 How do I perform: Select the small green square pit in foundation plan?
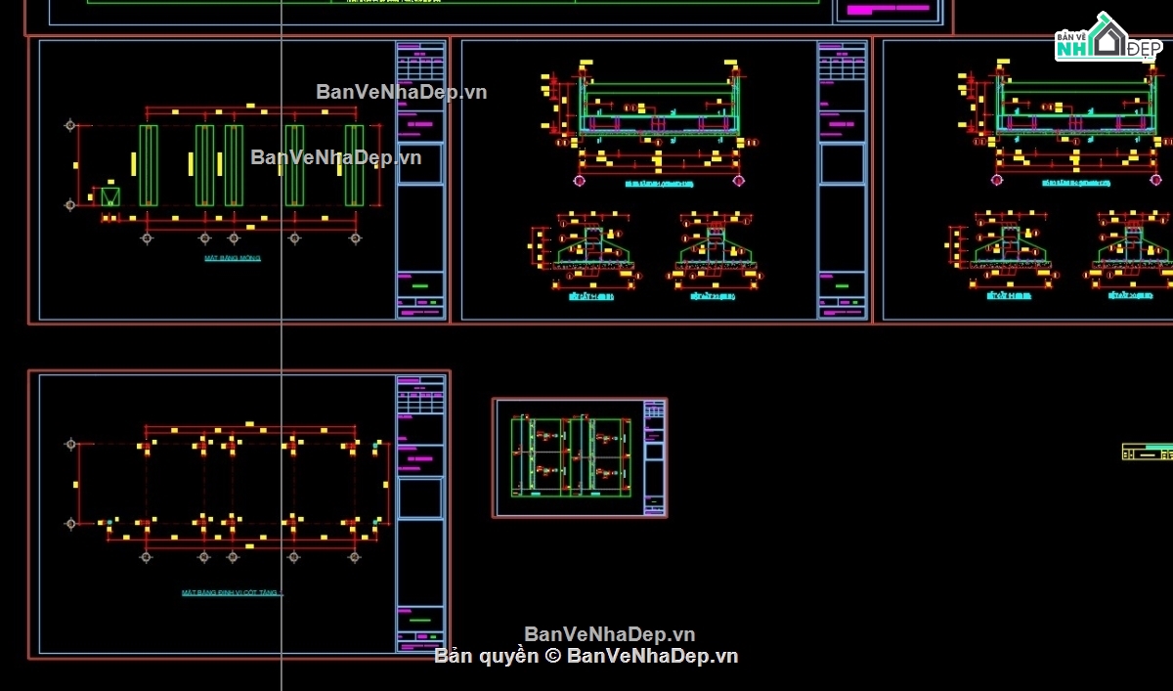[110, 196]
